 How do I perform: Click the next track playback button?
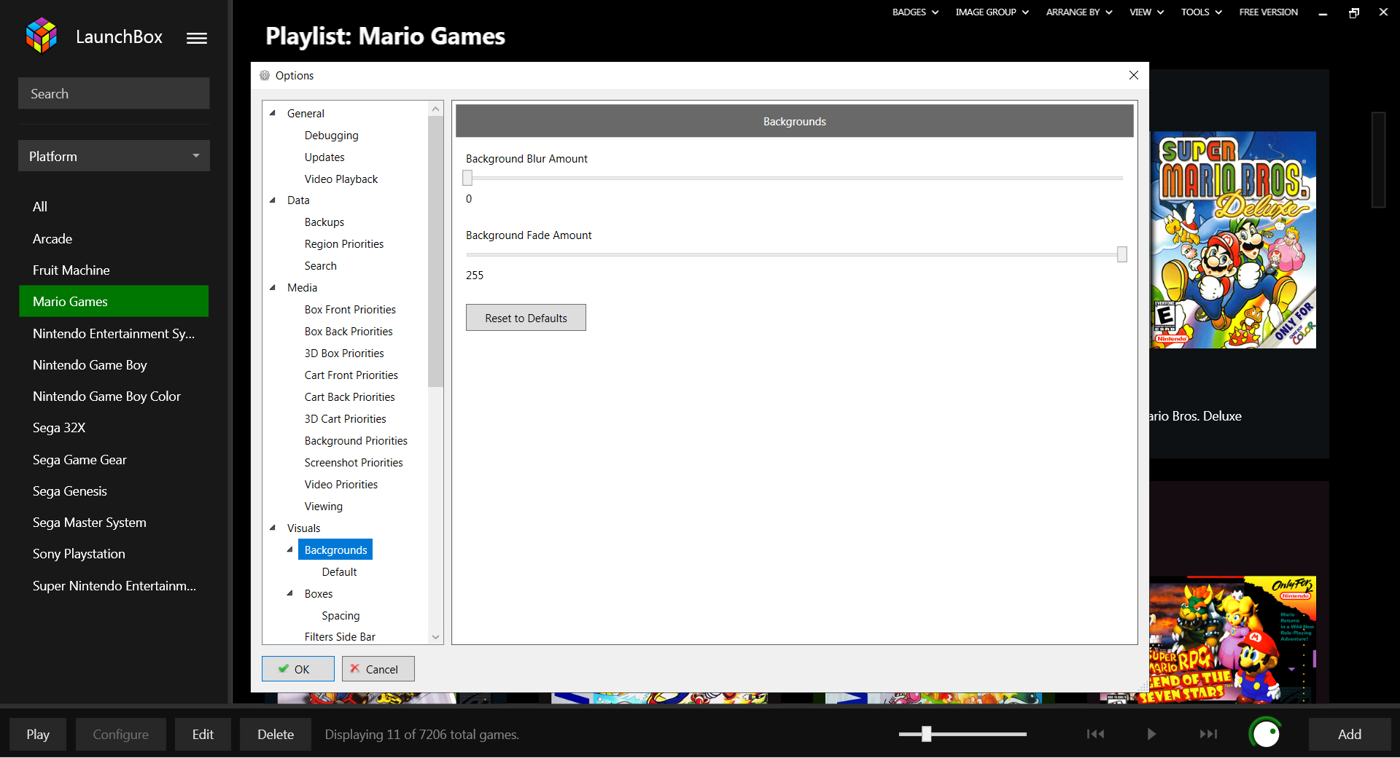point(1208,734)
